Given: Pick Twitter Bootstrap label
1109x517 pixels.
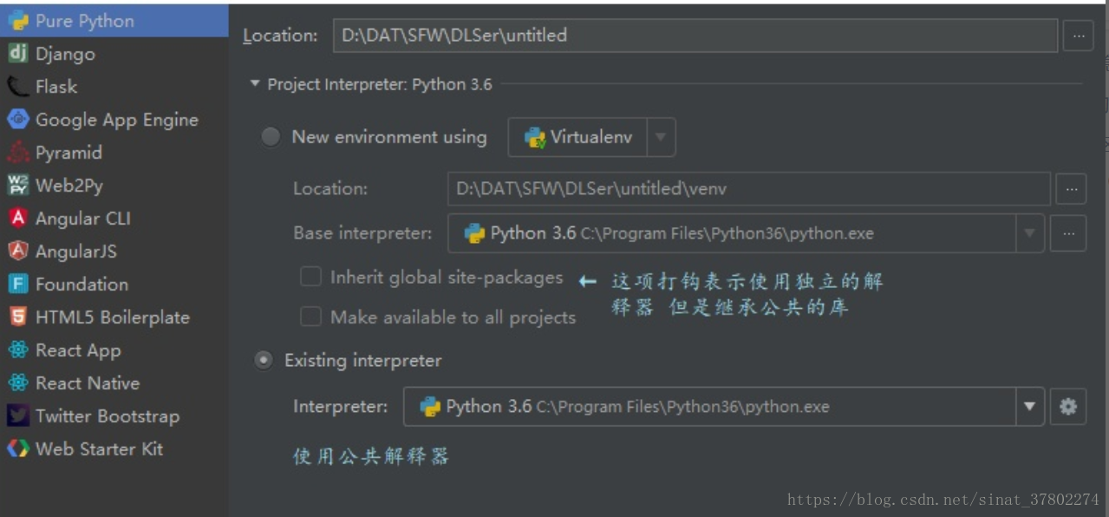Looking at the screenshot, I should [108, 416].
